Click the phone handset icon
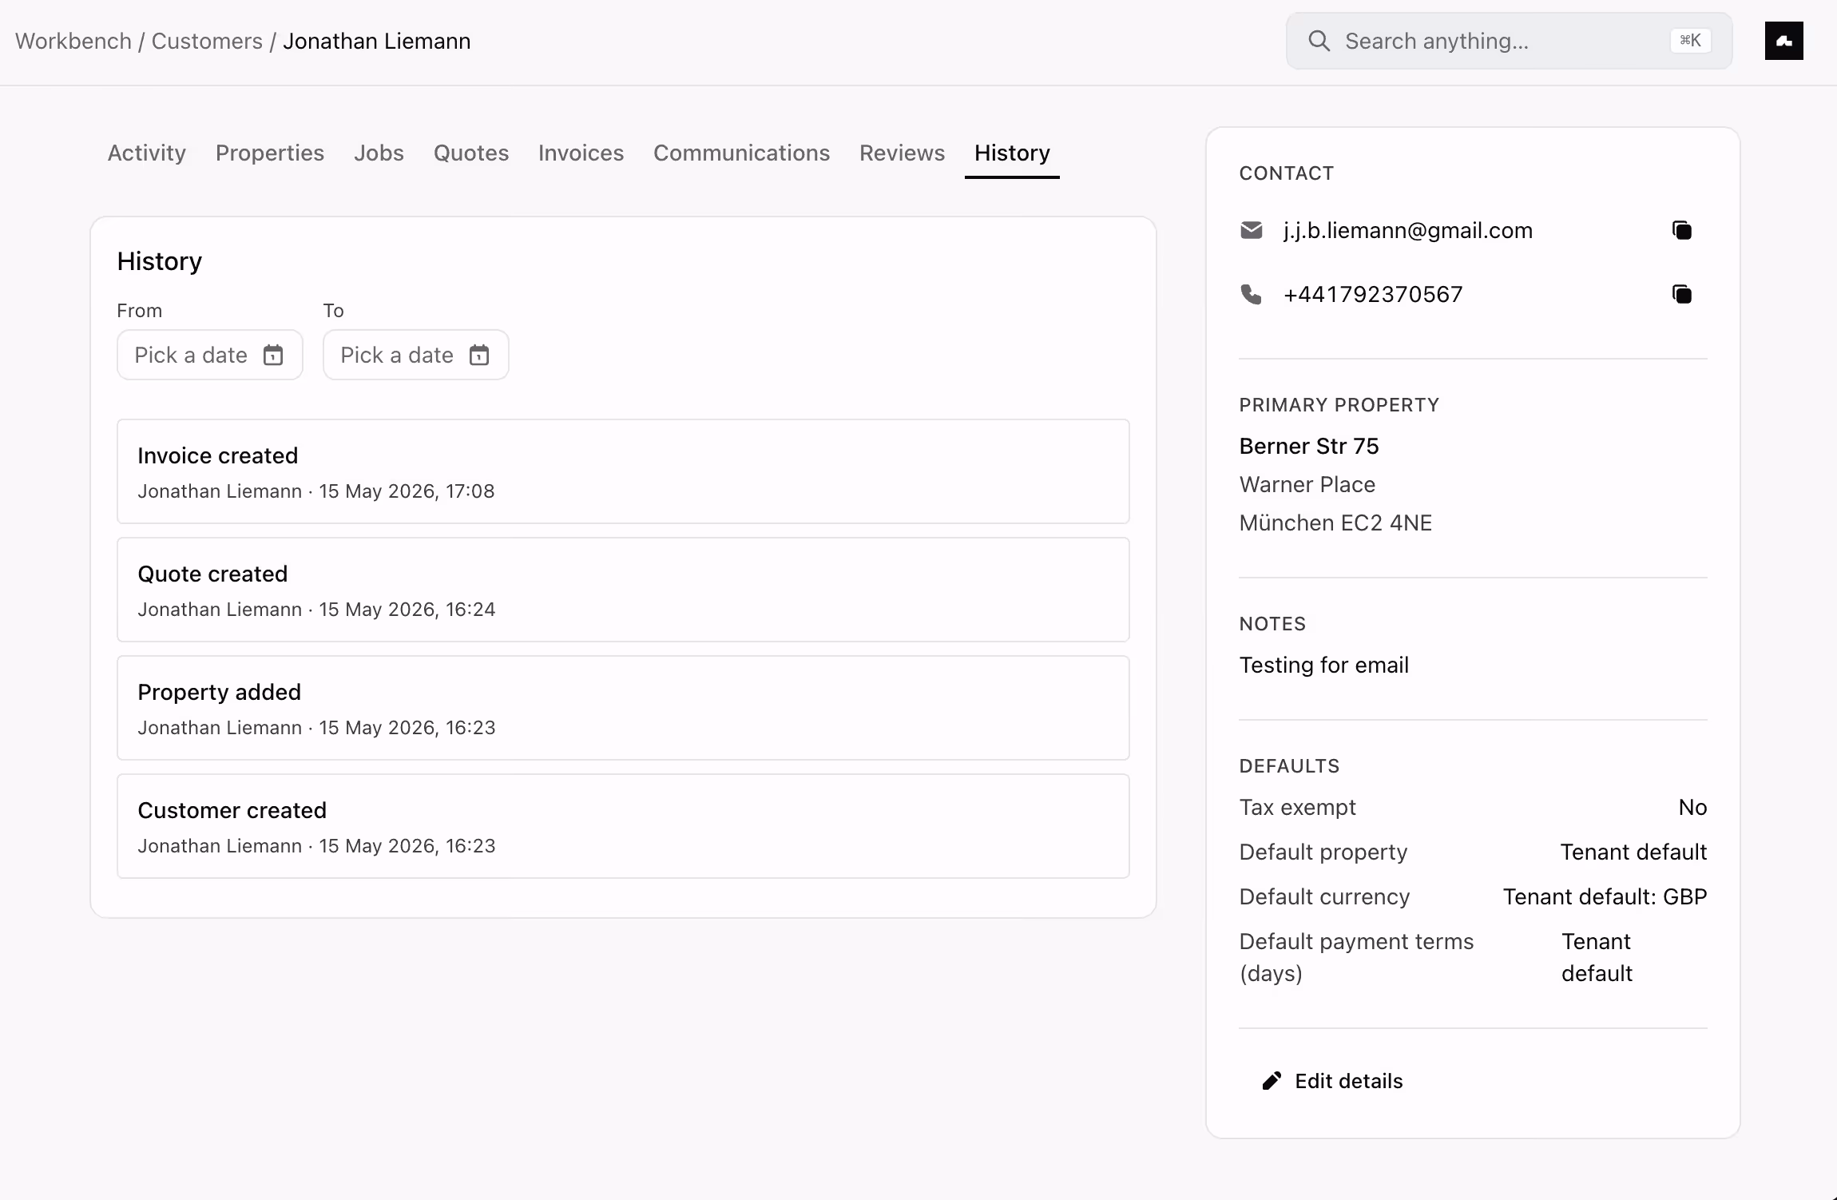 [x=1252, y=295]
